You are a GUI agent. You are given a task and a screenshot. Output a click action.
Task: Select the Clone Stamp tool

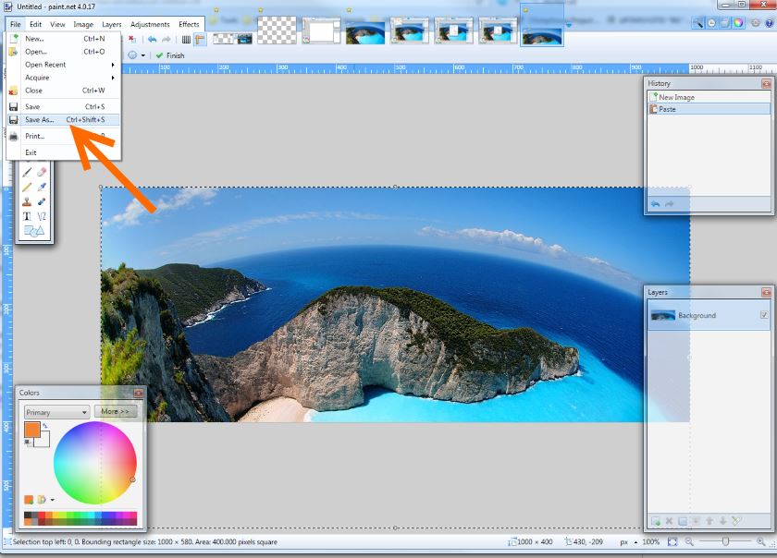[x=27, y=200]
